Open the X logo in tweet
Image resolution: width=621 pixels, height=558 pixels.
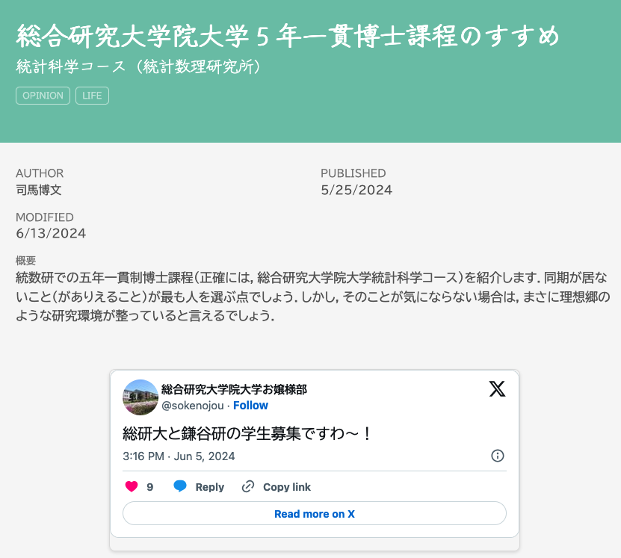coord(497,388)
